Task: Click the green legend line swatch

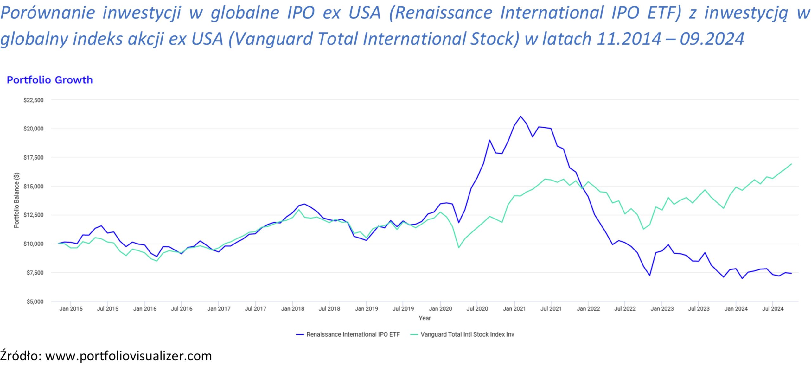Action: click(414, 334)
